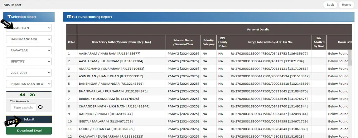The height and width of the screenshot is (138, 358).
Task: Click the captcha refresh icon
Action: tap(40, 107)
